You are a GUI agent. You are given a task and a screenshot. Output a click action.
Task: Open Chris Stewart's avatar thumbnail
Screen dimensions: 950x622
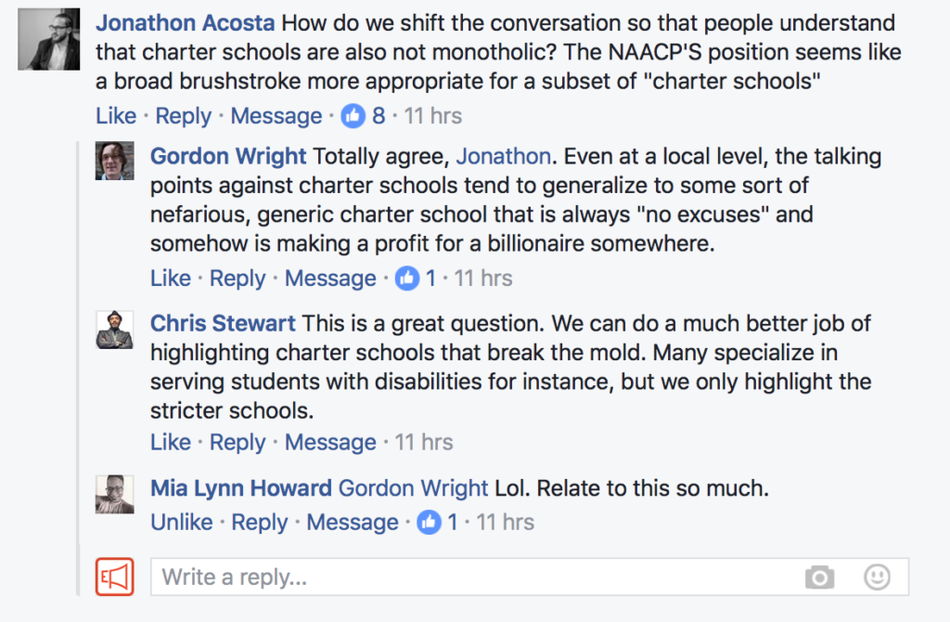115,330
